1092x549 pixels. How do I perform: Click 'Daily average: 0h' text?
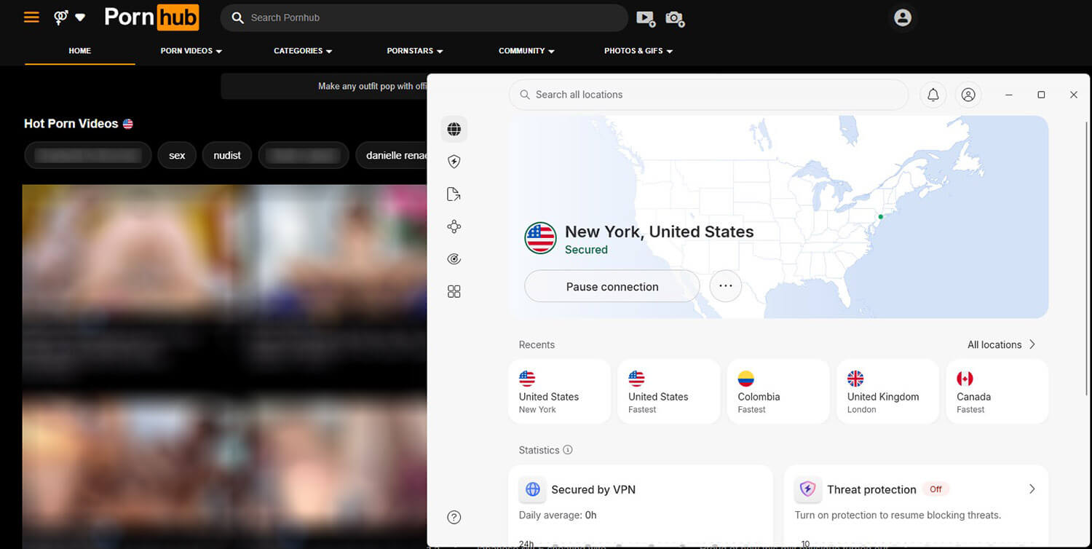click(x=558, y=515)
